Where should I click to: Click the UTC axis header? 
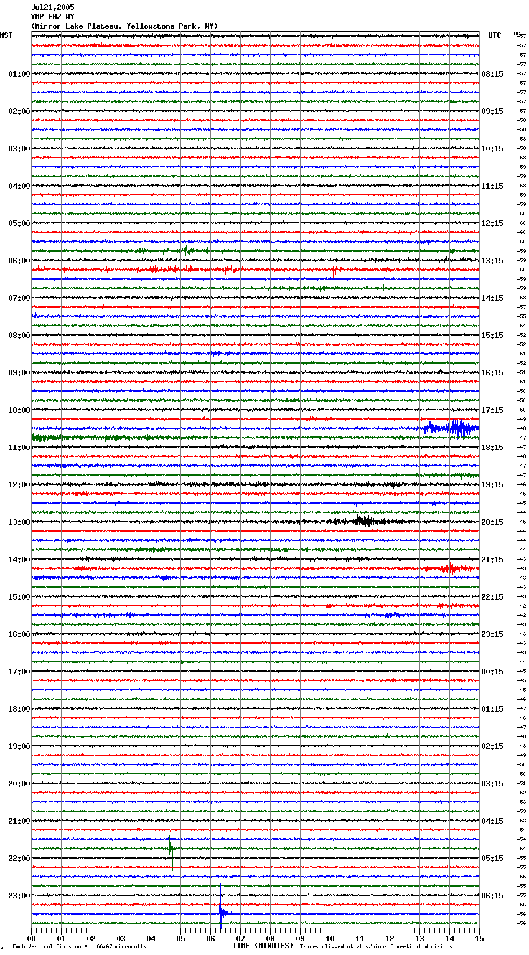[495, 35]
